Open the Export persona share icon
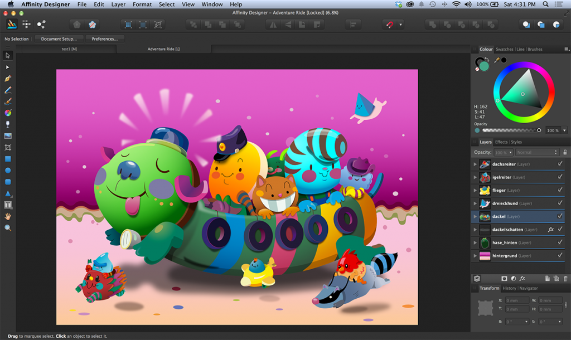 click(x=41, y=25)
